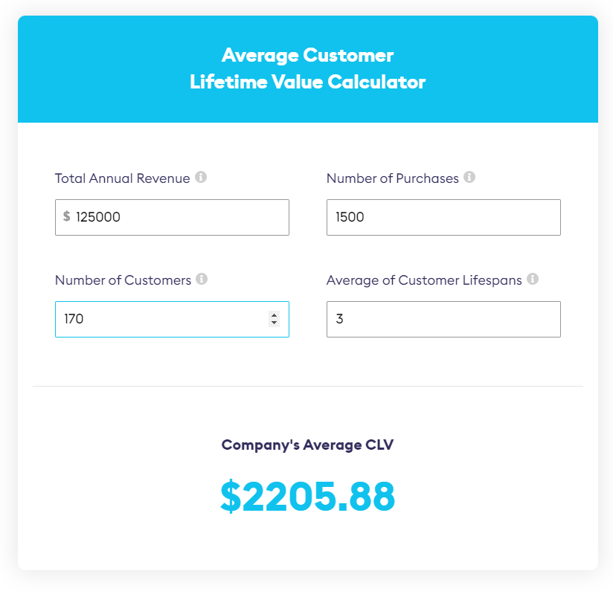Viewport: 613px width, 591px height.
Task: Click the info icon for Average of Customer Lifespans
Action: click(x=532, y=280)
